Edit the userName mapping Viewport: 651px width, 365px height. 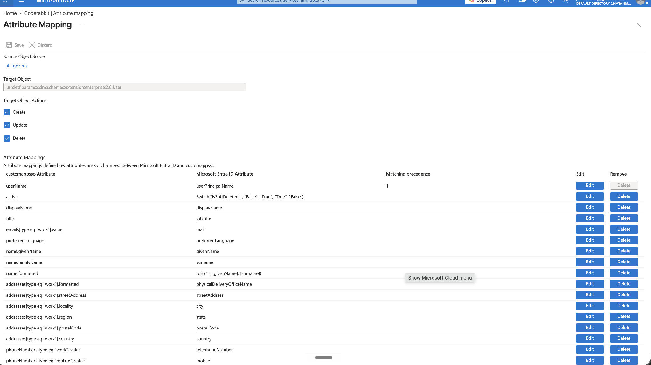[590, 185]
